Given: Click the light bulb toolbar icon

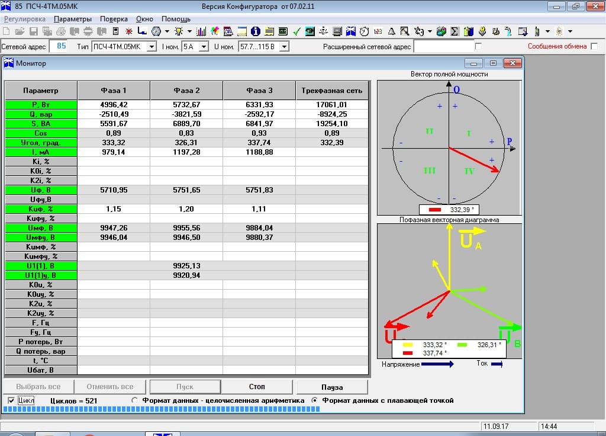Looking at the screenshot, I should [x=178, y=31].
